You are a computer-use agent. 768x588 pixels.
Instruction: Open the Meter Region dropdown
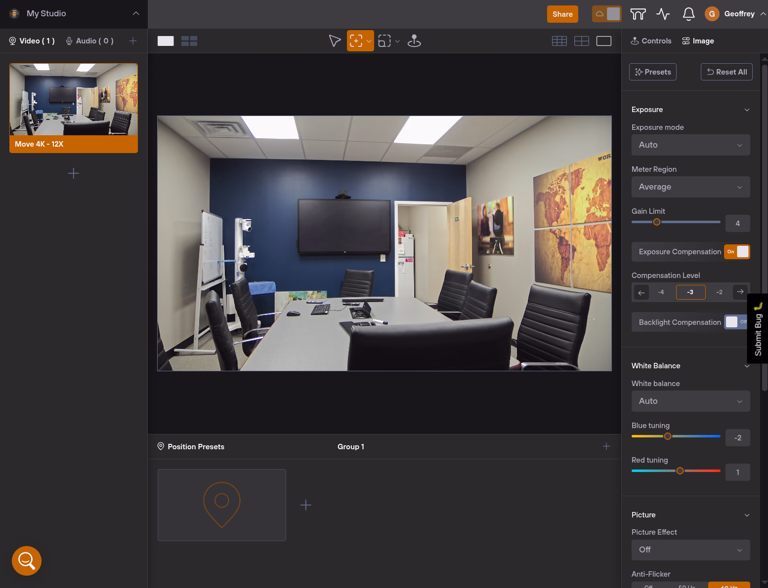pos(691,187)
